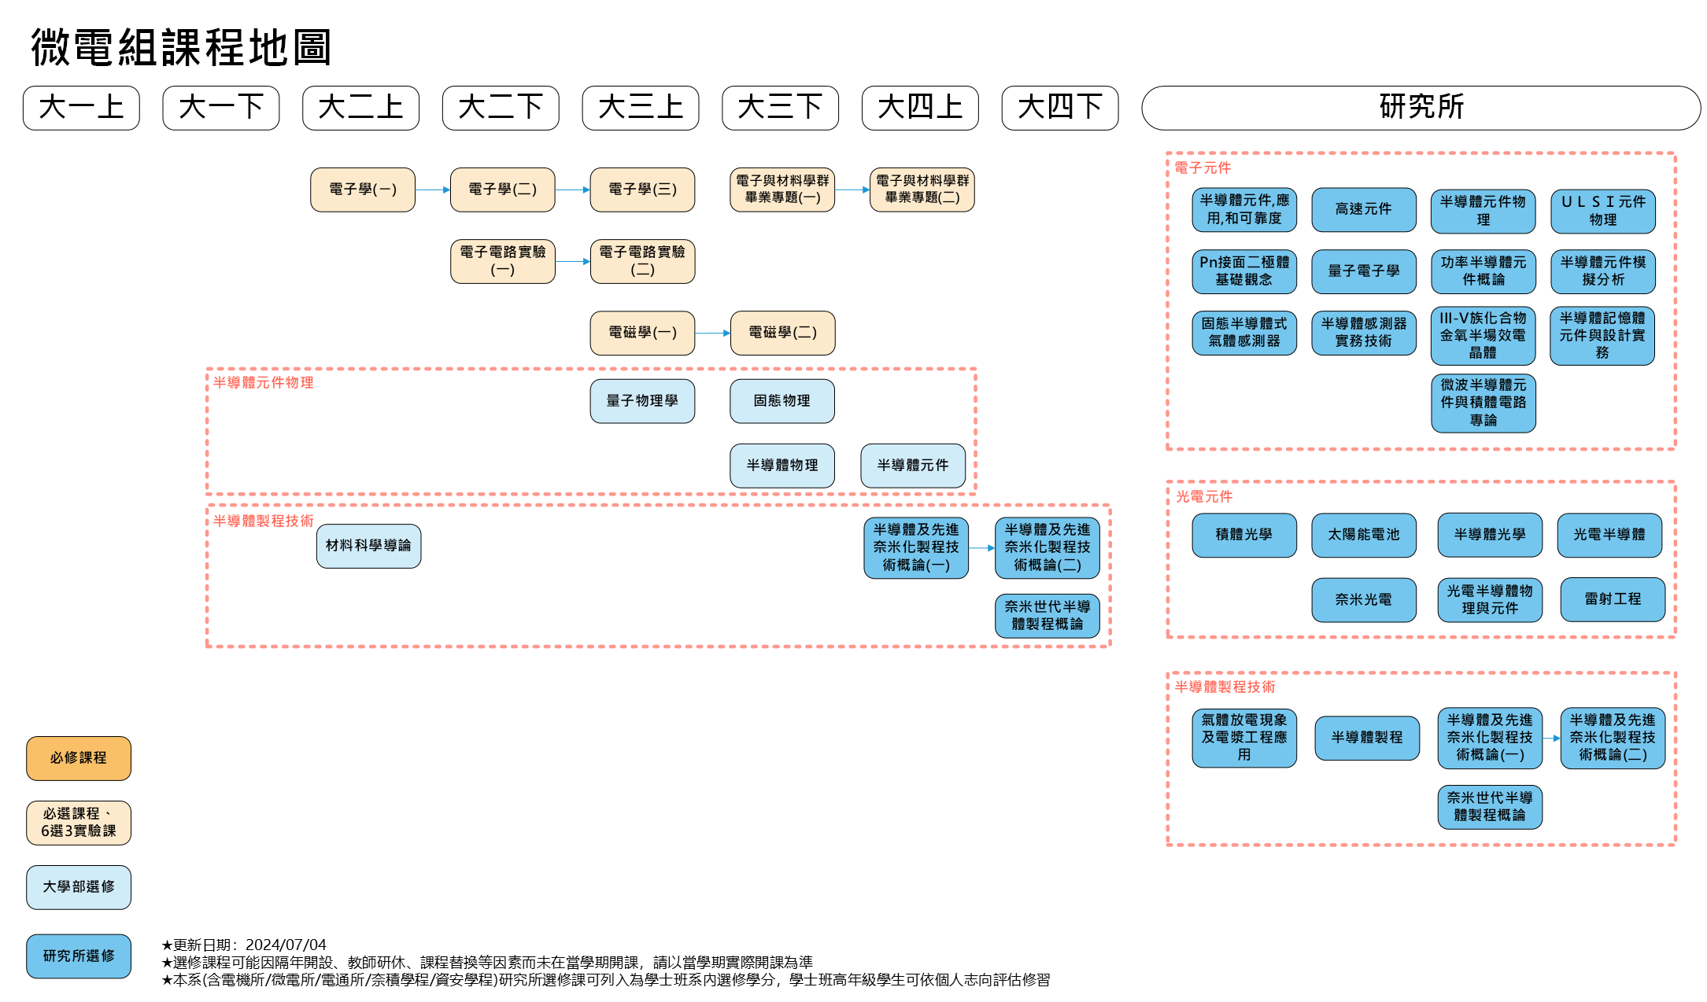This screenshot has height=1002, width=1707.
Task: Click the 半導體製程 graduate course
Action: click(x=1367, y=738)
